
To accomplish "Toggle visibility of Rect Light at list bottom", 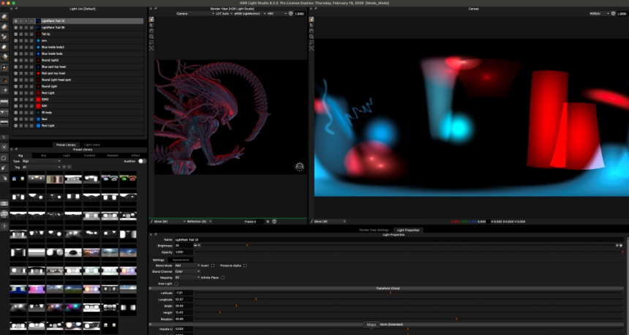I will pyautogui.click(x=15, y=126).
